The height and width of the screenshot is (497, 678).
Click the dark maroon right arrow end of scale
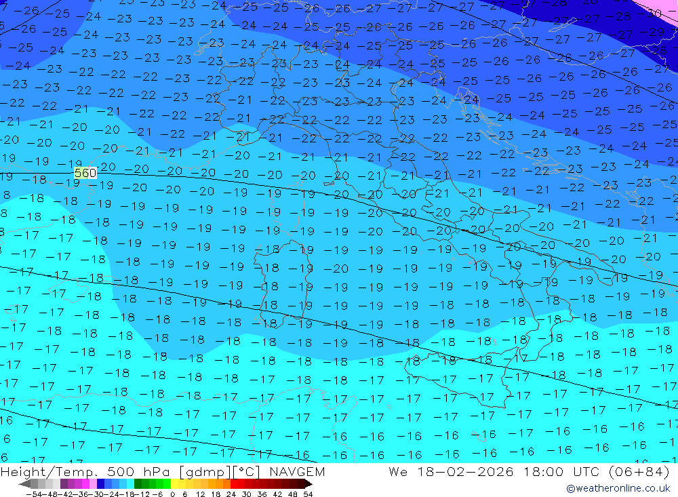point(308,484)
